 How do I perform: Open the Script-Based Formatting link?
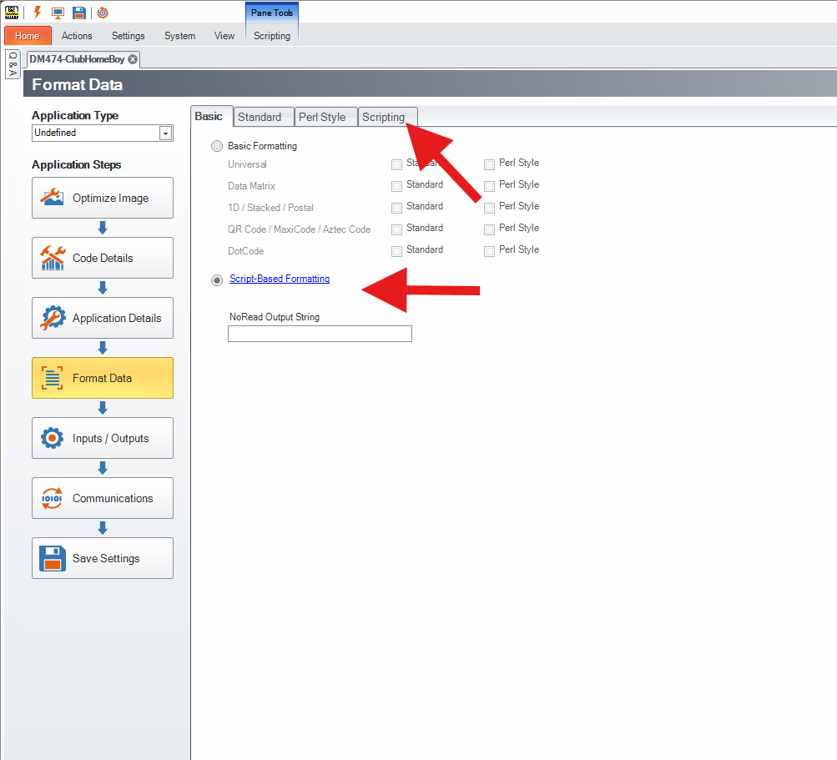point(279,278)
